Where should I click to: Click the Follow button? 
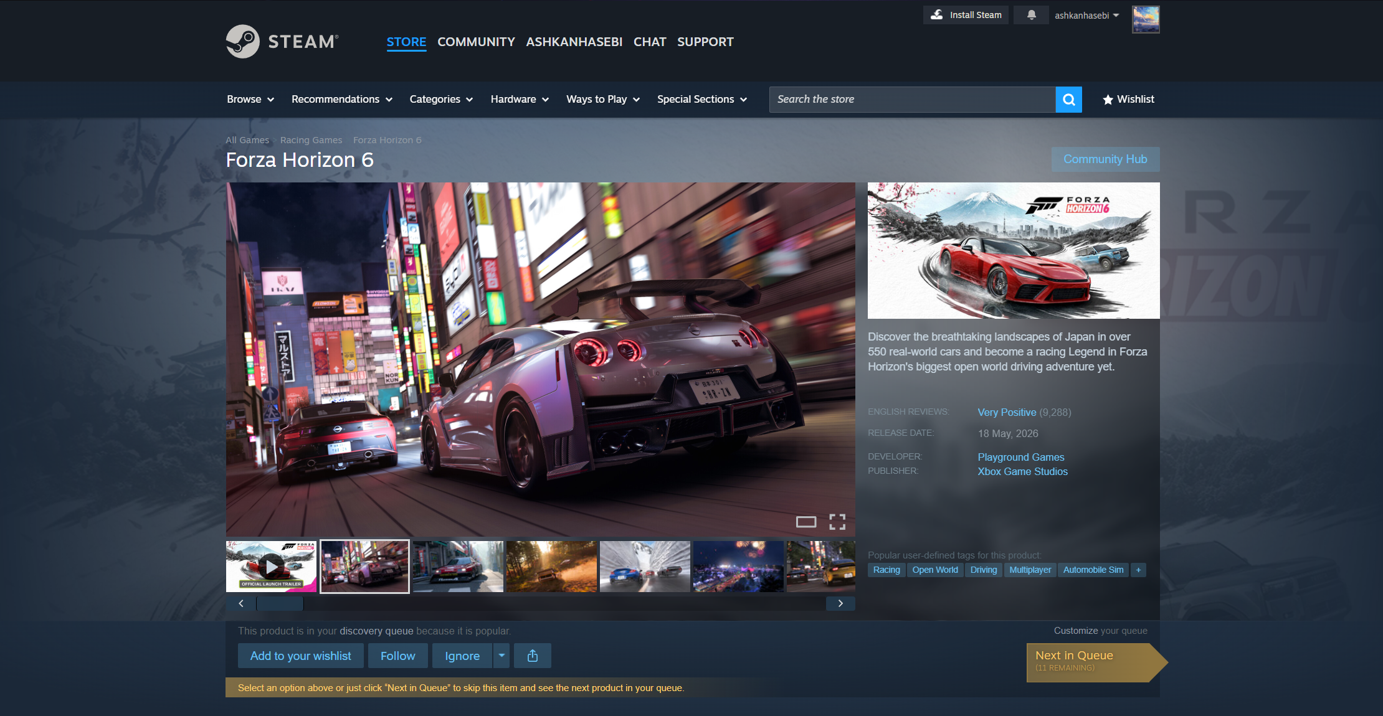pyautogui.click(x=398, y=656)
